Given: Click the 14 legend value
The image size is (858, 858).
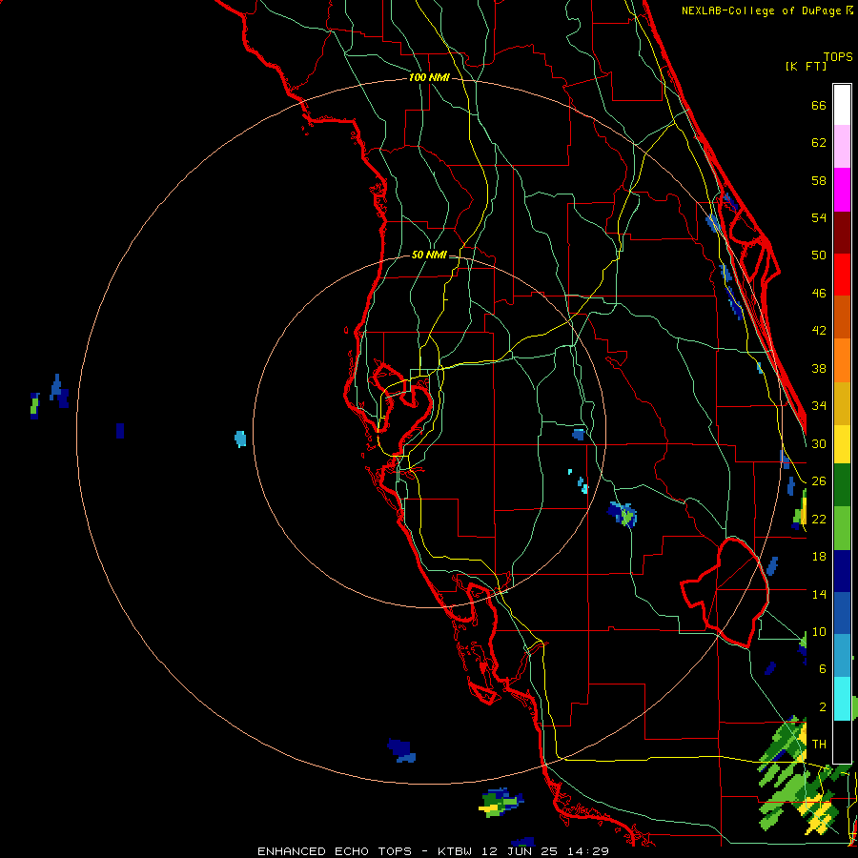Looking at the screenshot, I should coord(819,594).
